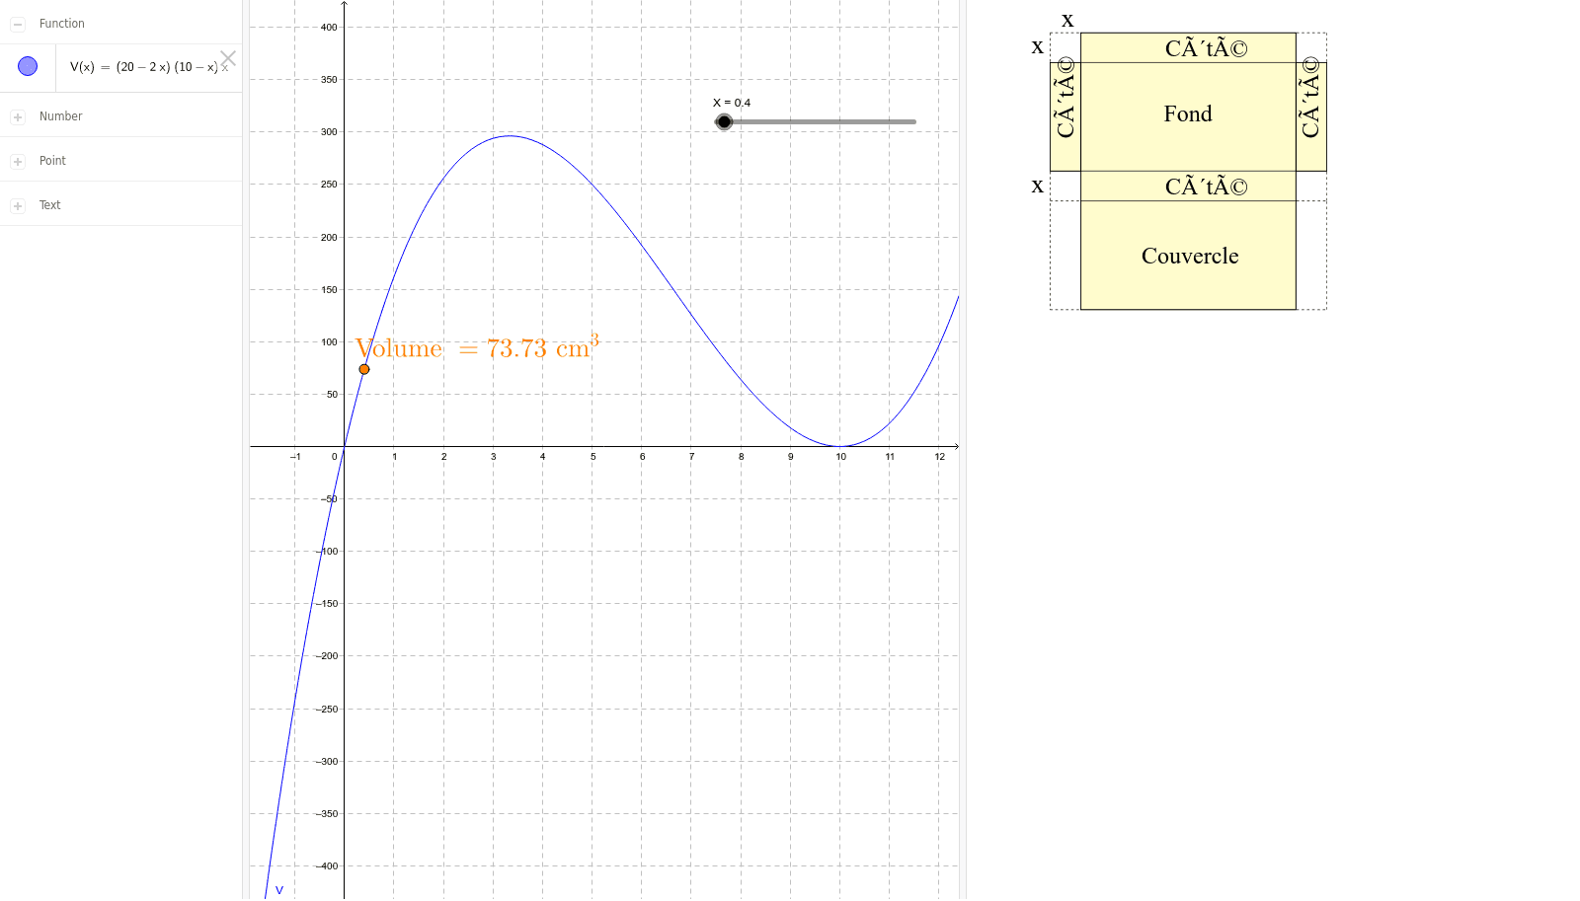Expand the Text section
Image resolution: width=1580 pixels, height=901 pixels.
[18, 205]
